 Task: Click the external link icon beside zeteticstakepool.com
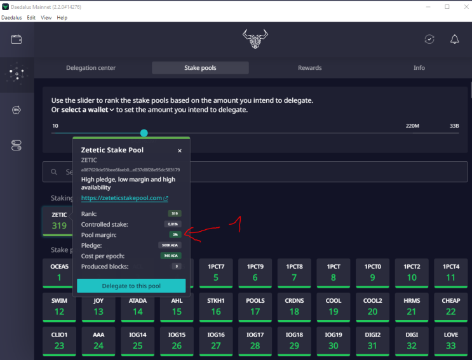(166, 198)
